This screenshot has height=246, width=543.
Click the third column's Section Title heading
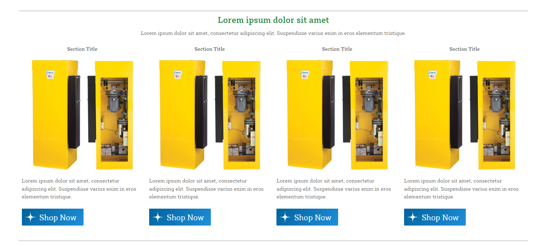(337, 49)
